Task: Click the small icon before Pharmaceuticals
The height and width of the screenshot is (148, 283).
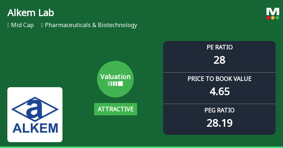Action: coord(42,25)
